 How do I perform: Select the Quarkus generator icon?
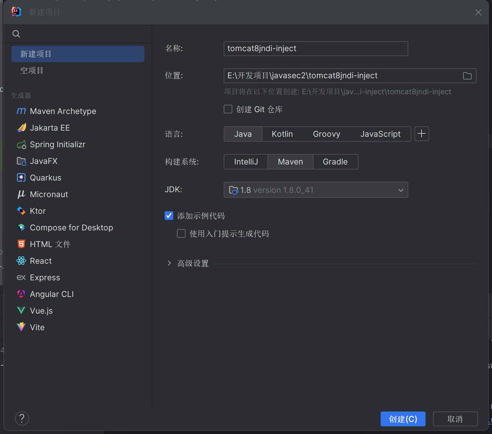click(x=21, y=178)
